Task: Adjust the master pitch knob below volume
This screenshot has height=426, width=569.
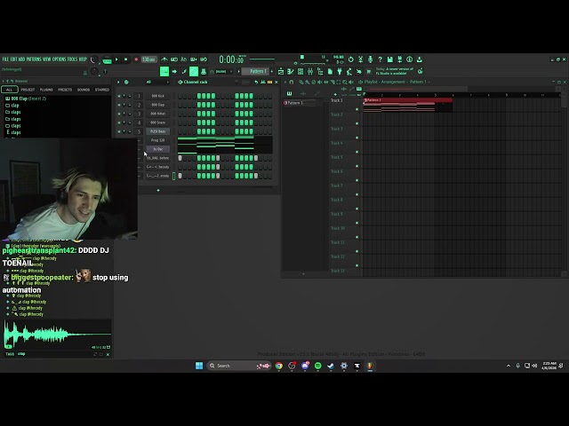Action: pos(94,71)
